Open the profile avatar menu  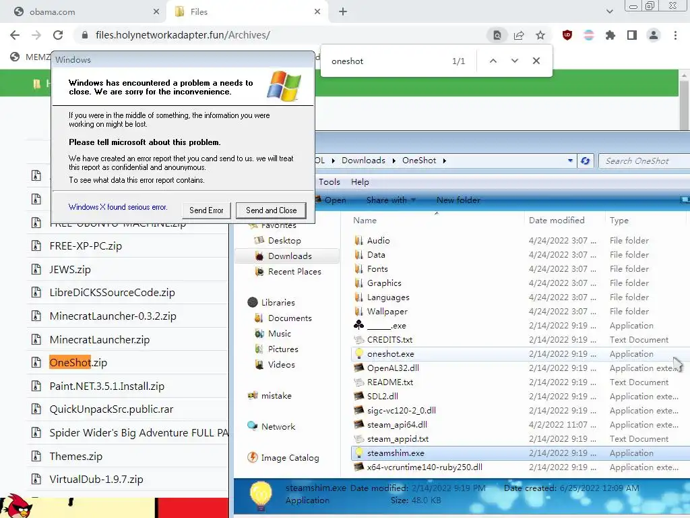(654, 35)
